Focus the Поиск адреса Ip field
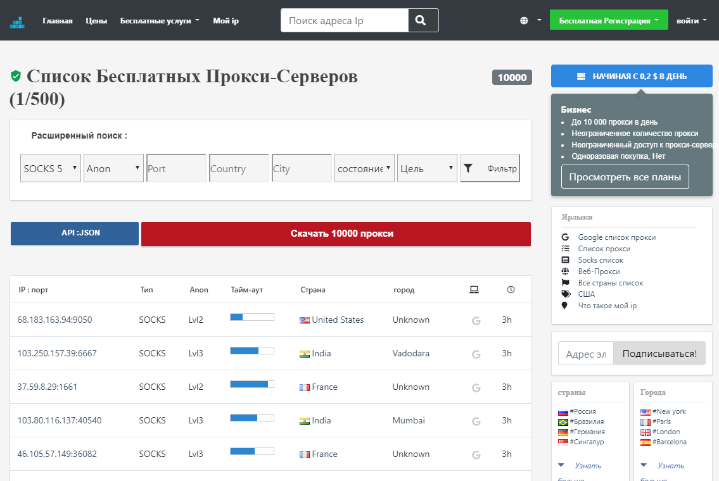This screenshot has width=719, height=481. pos(345,20)
